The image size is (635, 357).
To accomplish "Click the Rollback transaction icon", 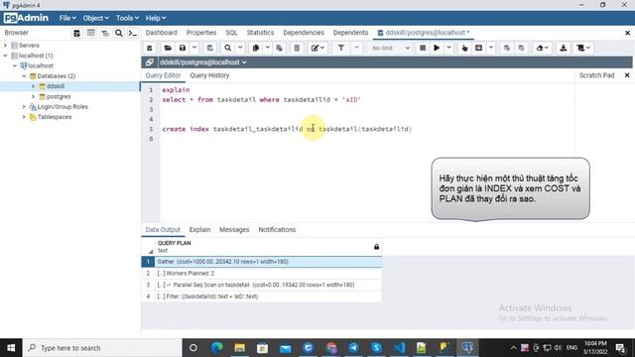I will [521, 48].
